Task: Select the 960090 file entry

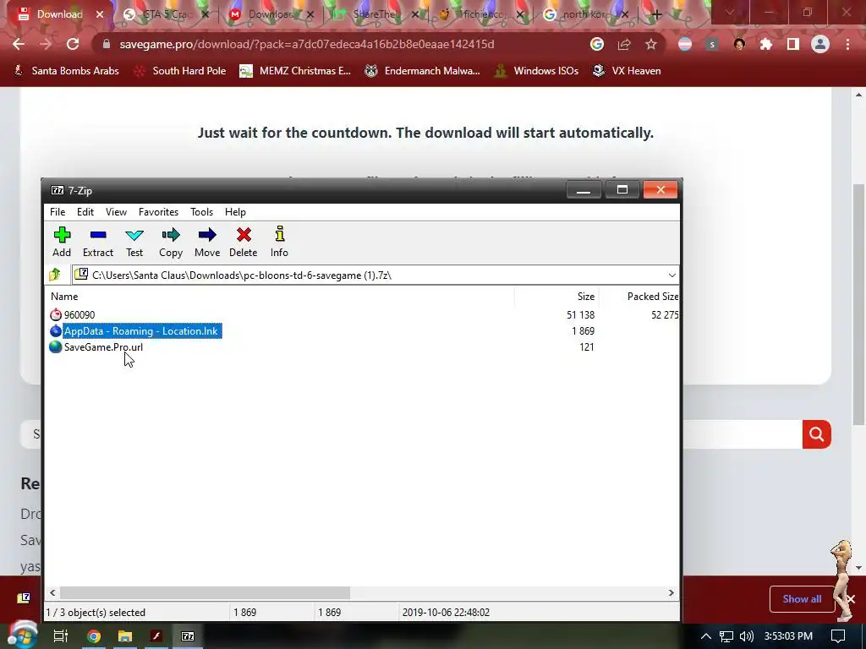Action: tap(79, 315)
